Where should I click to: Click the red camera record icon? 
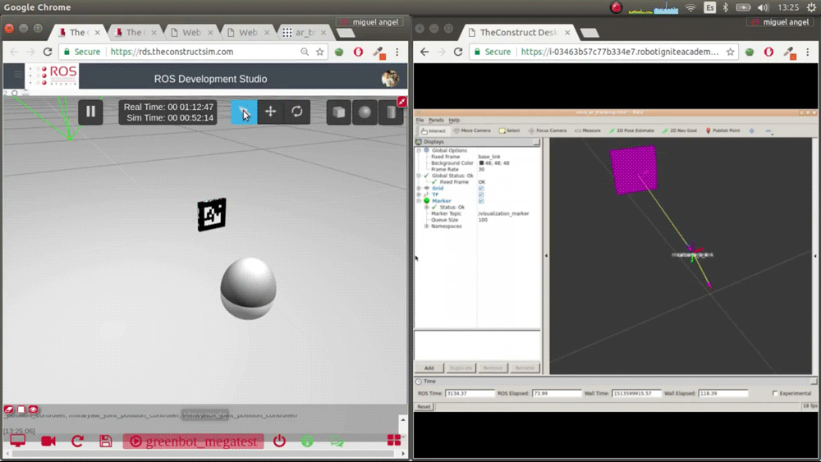pos(48,441)
